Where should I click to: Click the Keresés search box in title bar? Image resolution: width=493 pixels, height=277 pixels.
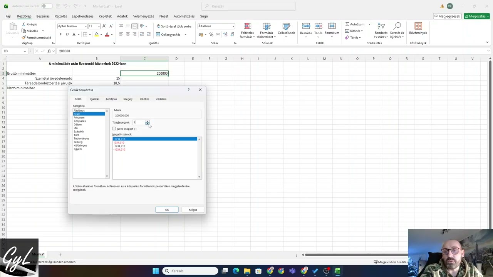tap(248, 6)
